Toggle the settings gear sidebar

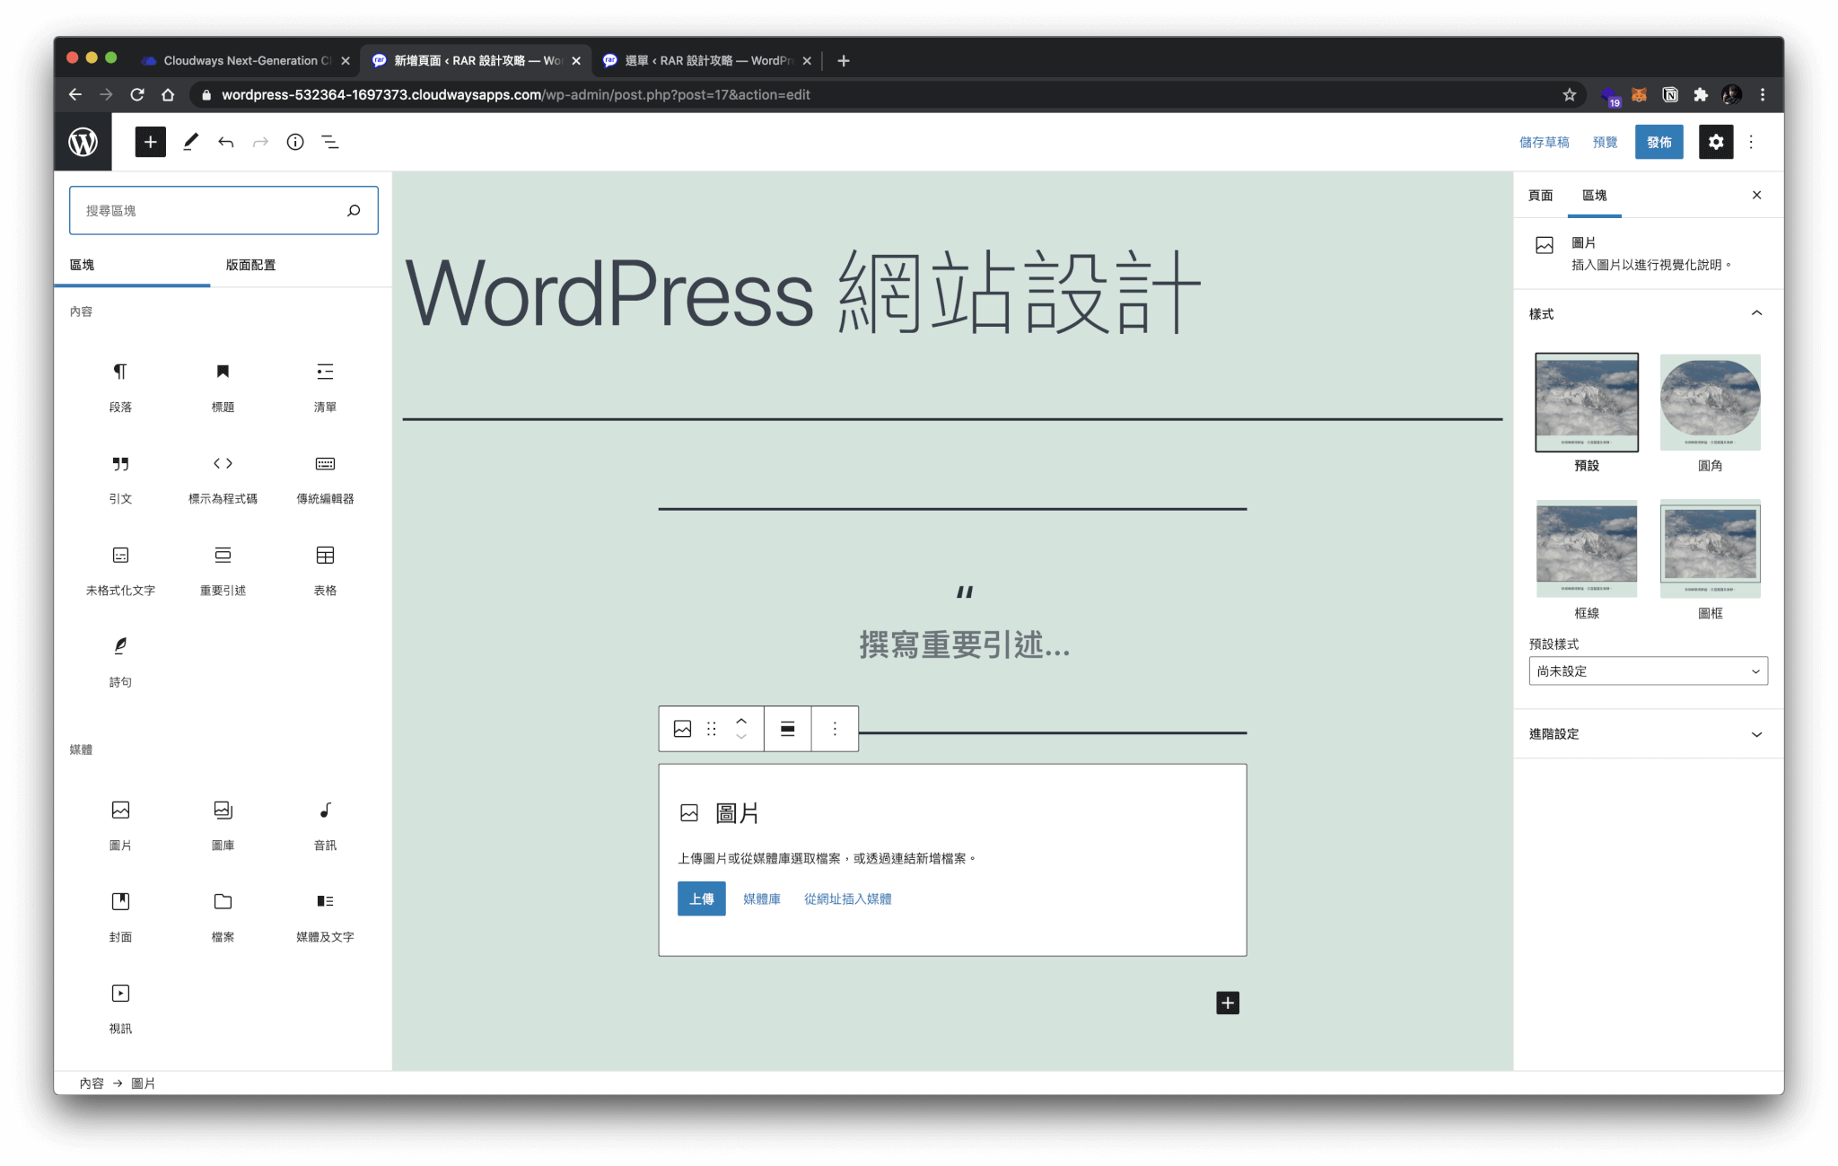[1715, 142]
